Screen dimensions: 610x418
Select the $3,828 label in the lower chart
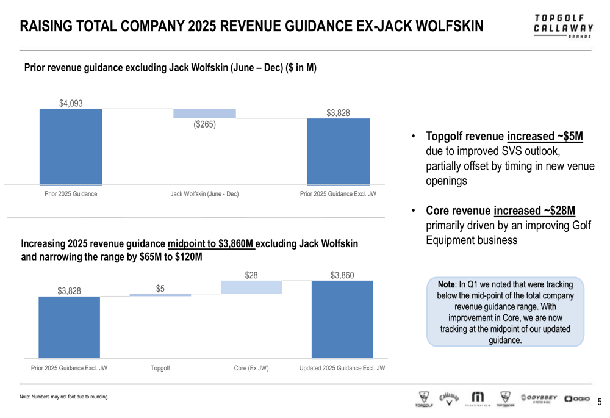pos(70,290)
